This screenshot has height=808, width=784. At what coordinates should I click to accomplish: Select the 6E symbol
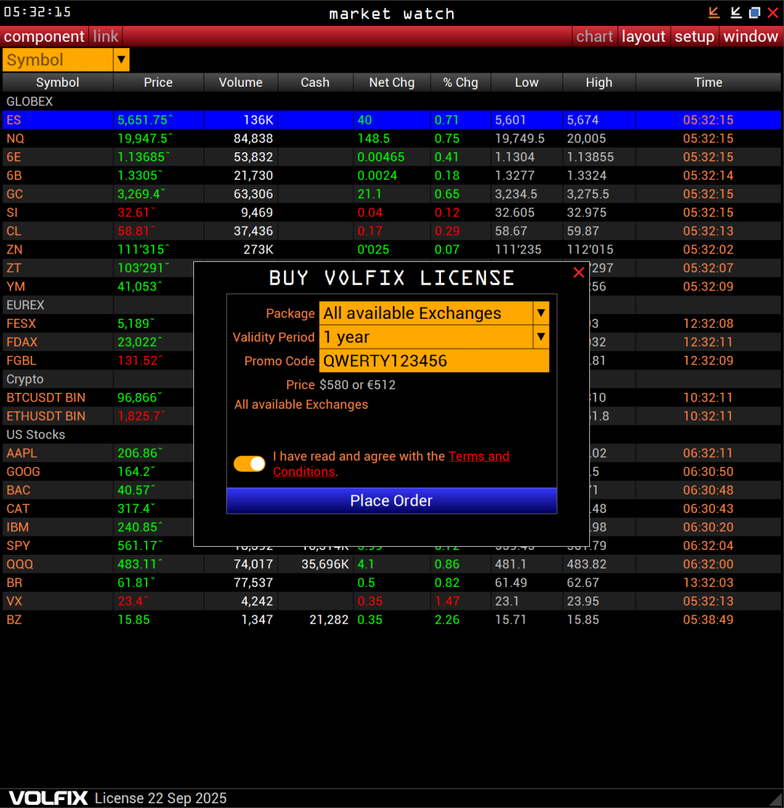pyautogui.click(x=13, y=157)
